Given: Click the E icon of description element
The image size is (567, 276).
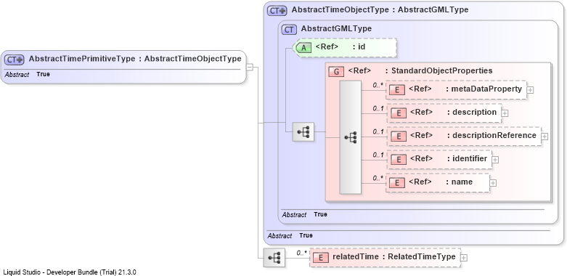Looking at the screenshot, I should [398, 113].
